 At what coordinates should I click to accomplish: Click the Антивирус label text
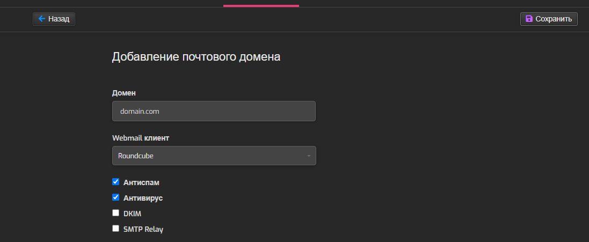(143, 198)
